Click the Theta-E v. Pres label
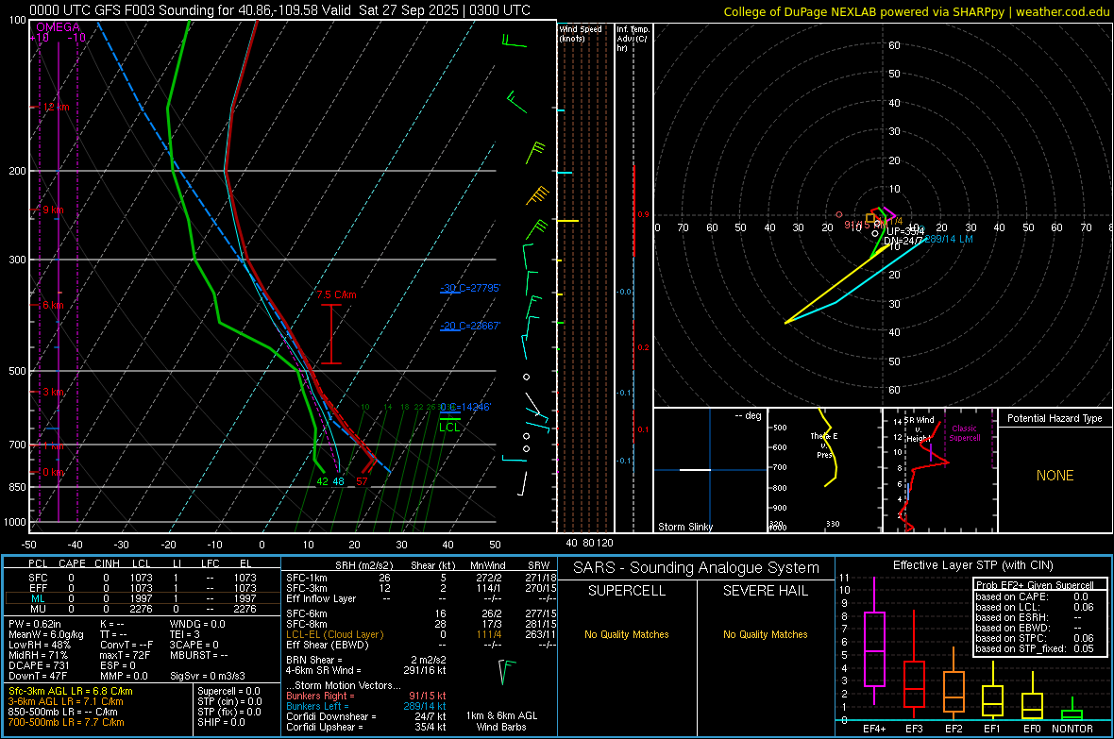The image size is (1114, 739). click(824, 445)
